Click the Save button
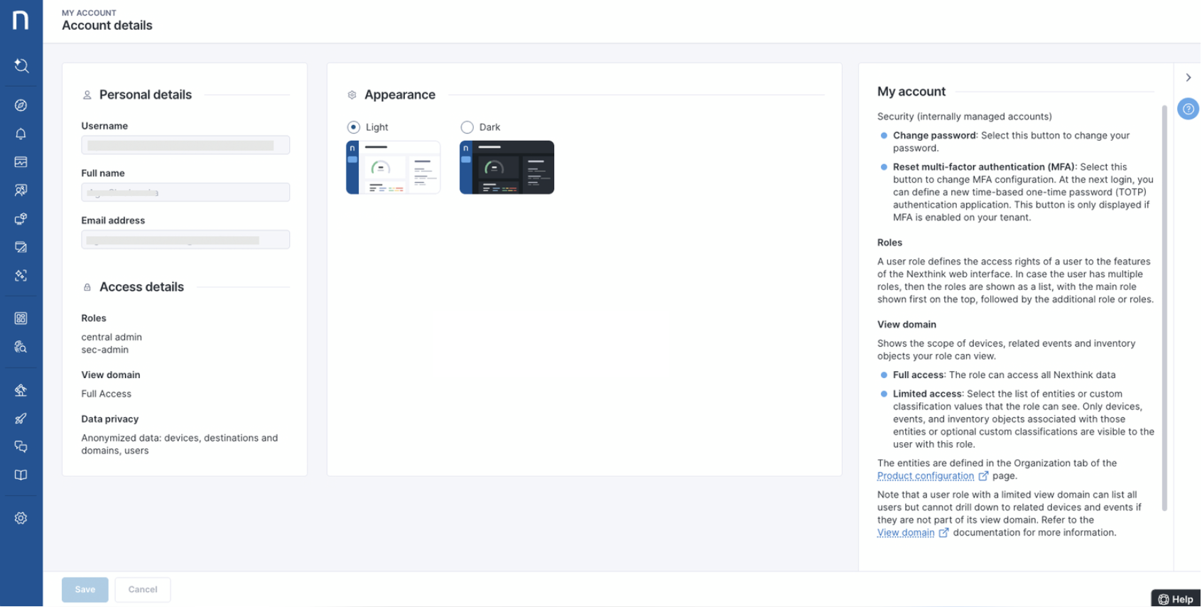Viewport: 1202px width, 607px height. (x=85, y=590)
